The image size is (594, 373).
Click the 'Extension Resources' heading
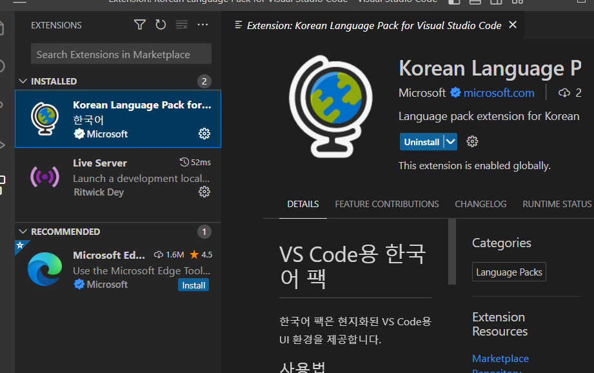point(500,324)
